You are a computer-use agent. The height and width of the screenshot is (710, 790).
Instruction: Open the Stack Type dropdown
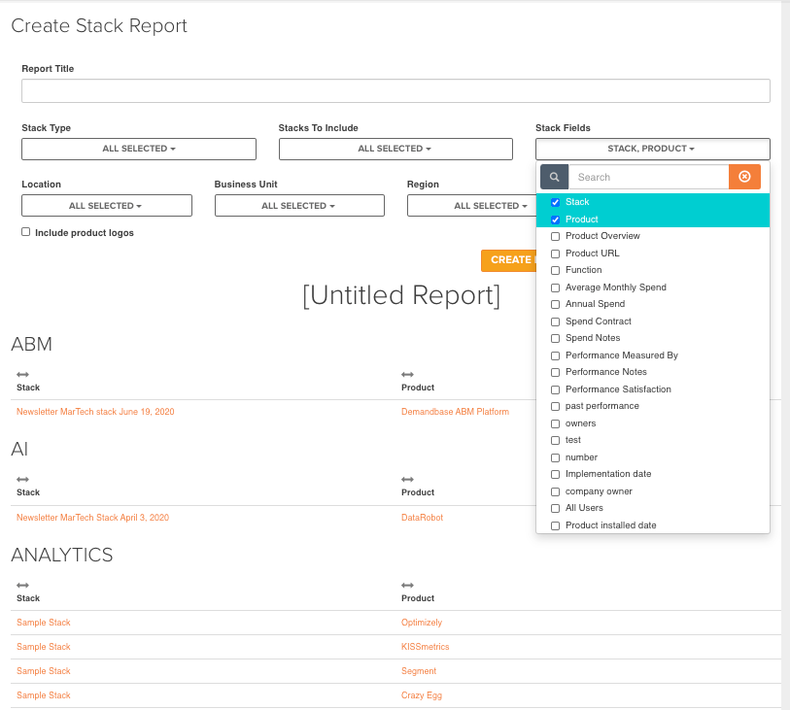click(139, 149)
